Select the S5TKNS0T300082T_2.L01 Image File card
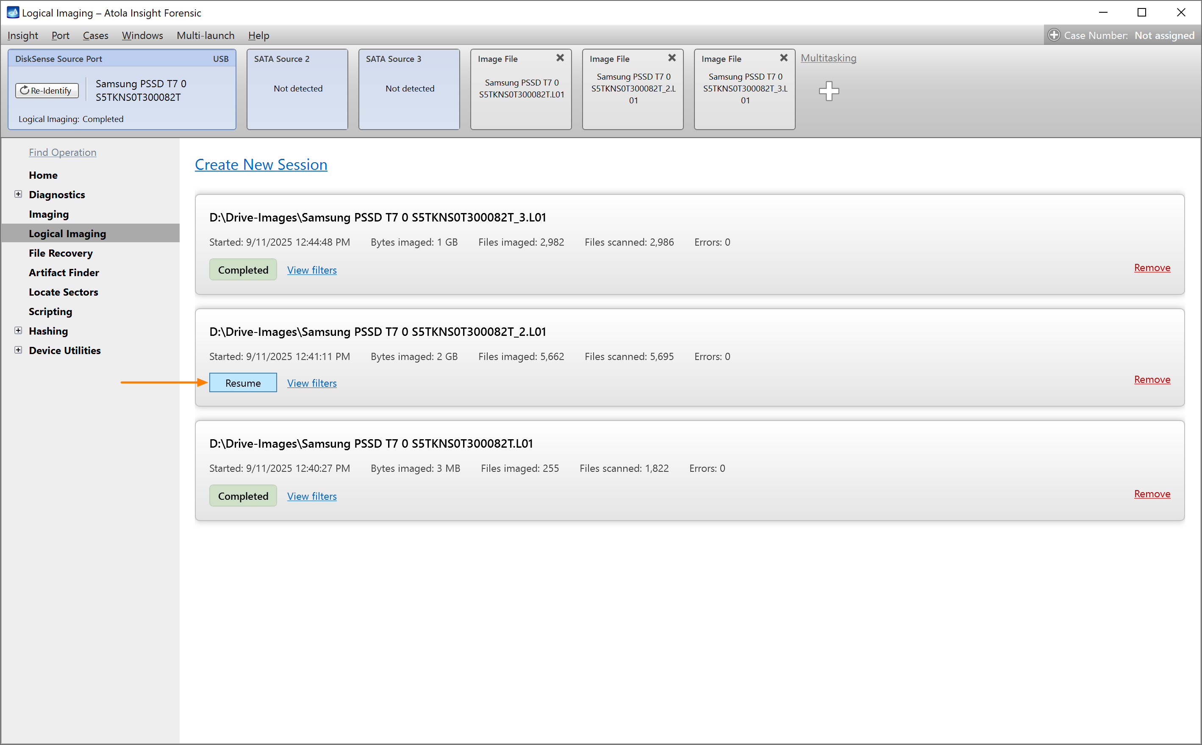 coord(633,89)
